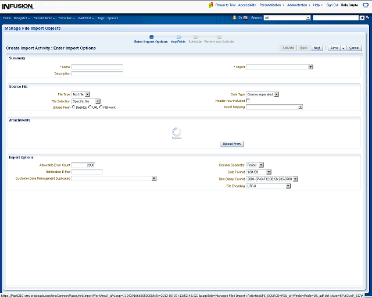Viewport: 372px width, 298px height.
Task: Click the Name input field
Action: 97,67
